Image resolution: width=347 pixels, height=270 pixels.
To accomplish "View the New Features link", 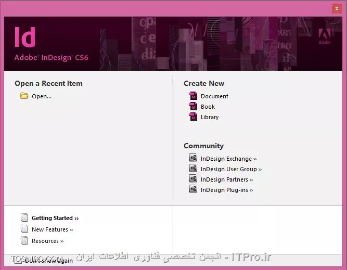I will click(52, 229).
